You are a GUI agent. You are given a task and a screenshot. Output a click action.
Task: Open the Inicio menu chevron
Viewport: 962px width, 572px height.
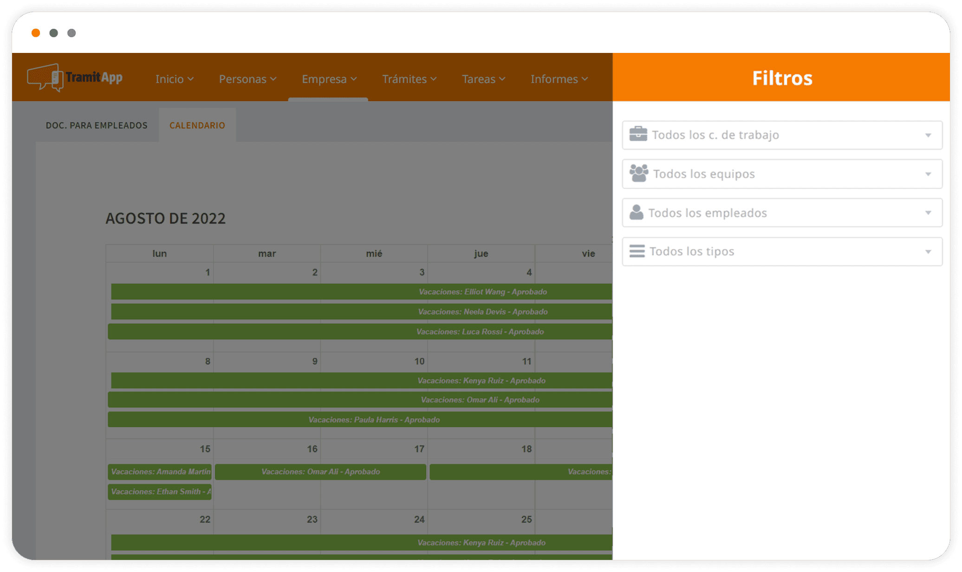tap(190, 79)
